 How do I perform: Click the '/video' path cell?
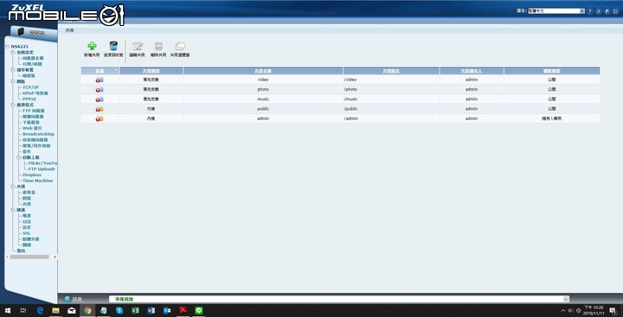(391, 79)
